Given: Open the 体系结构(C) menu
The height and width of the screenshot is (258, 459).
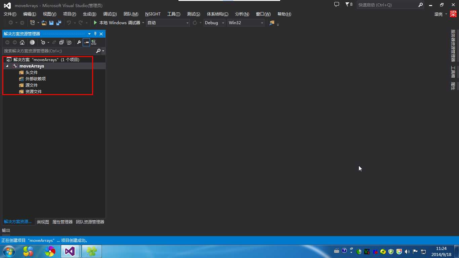Looking at the screenshot, I should point(217,14).
